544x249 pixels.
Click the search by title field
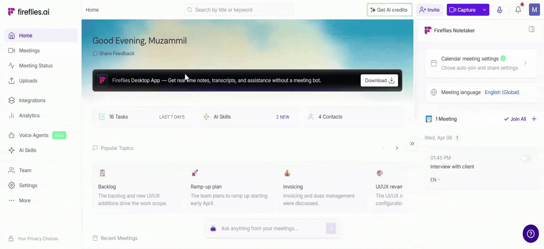[x=239, y=10]
